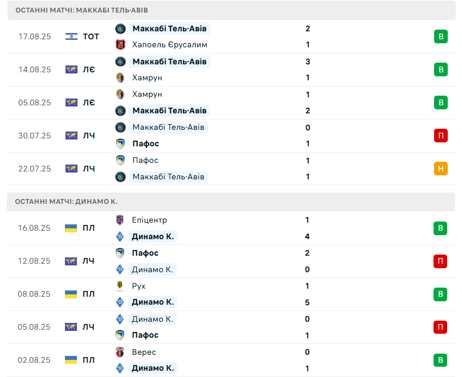Screen dimensions: 462x377
Task: Open green win badge for 17.08.25 match
Action: pos(440,36)
